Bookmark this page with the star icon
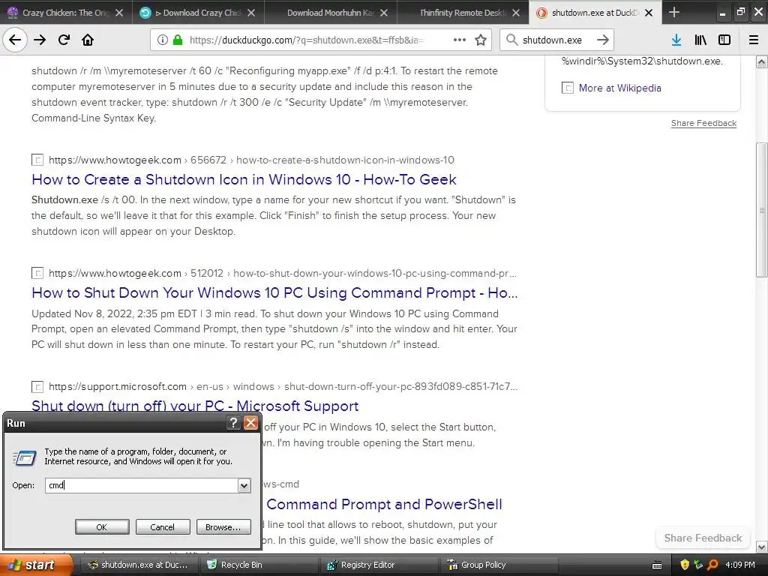Screen dimensions: 768x576 481,40
